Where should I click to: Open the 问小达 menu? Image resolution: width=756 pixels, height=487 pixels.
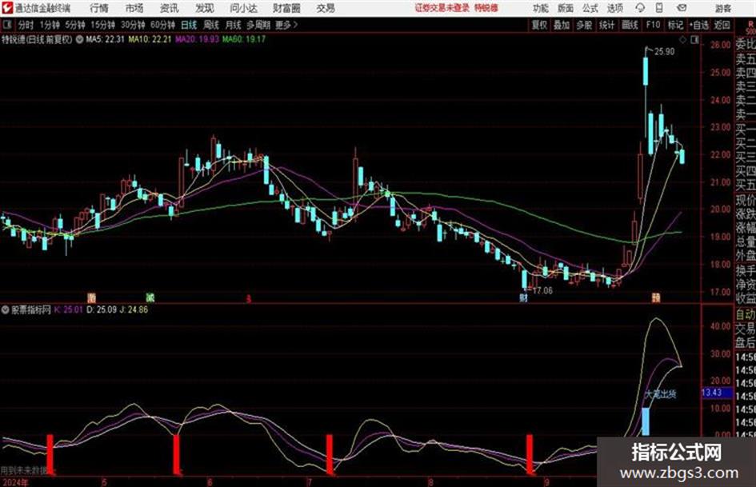coord(243,8)
